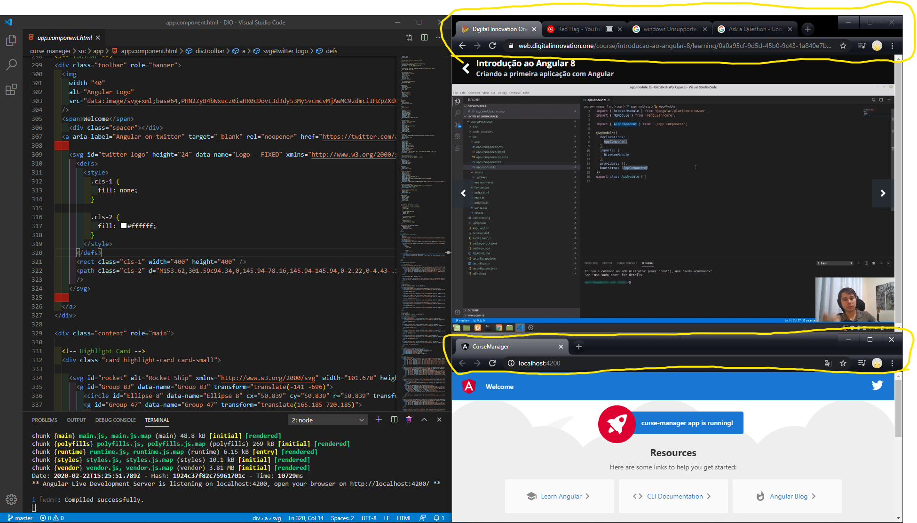Click 'Ln 320, Col 14' in status bar

click(306, 518)
